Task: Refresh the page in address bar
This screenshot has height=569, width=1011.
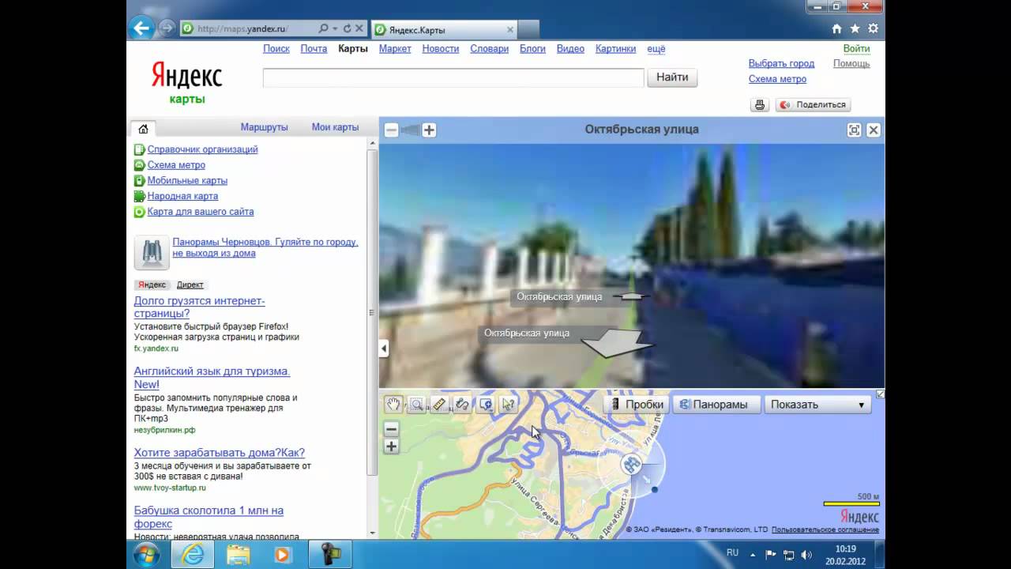Action: coord(347,28)
